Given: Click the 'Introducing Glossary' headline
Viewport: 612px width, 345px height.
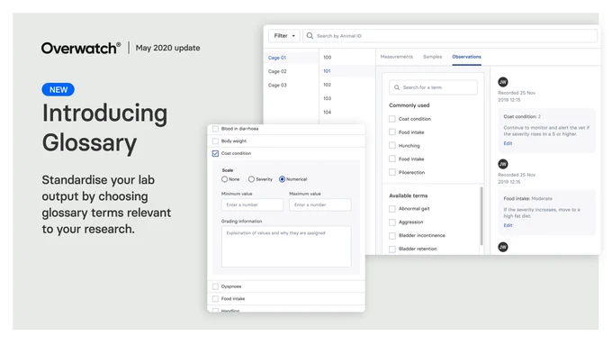Looking at the screenshot, I should (x=105, y=128).
